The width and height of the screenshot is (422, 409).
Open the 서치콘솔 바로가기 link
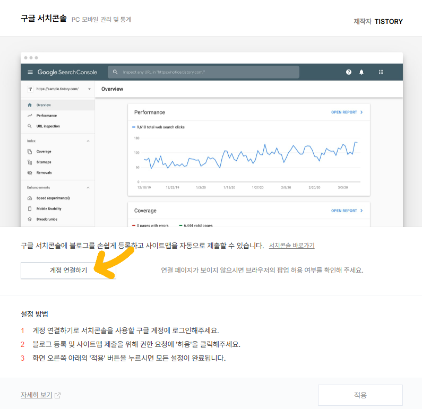pyautogui.click(x=292, y=246)
